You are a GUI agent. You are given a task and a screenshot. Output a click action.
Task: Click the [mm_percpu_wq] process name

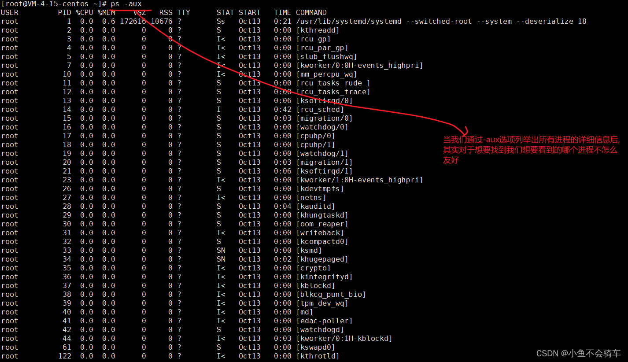(x=327, y=74)
